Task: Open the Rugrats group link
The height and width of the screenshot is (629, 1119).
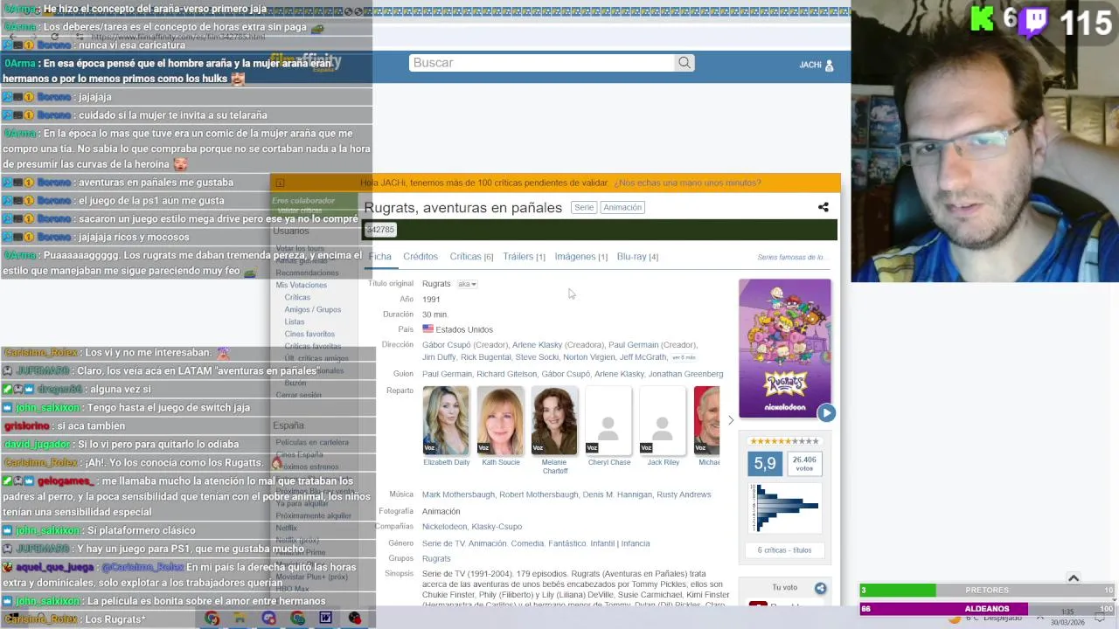Action: (436, 559)
